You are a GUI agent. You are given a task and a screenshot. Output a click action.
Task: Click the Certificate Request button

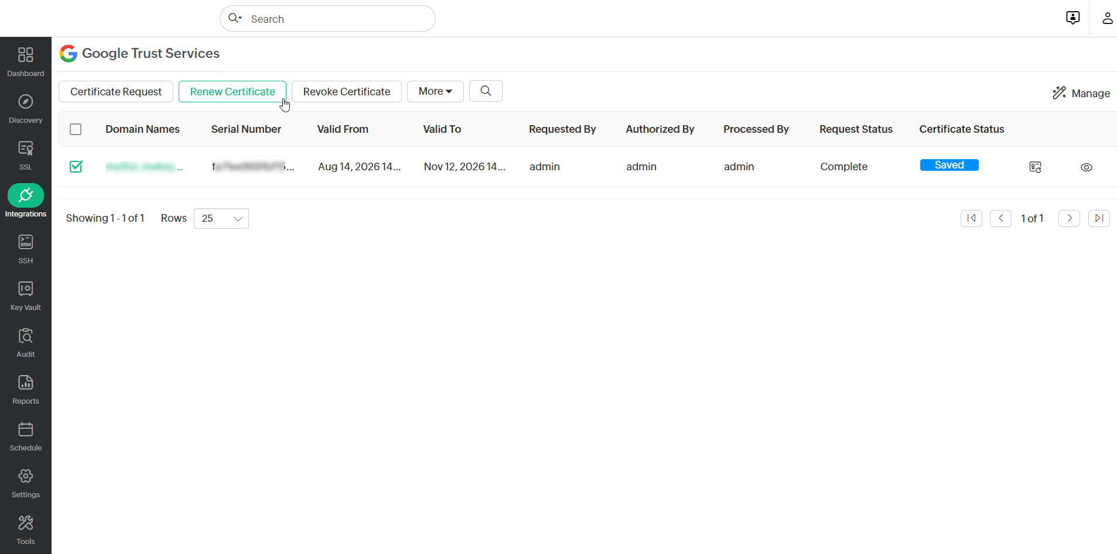coord(116,92)
